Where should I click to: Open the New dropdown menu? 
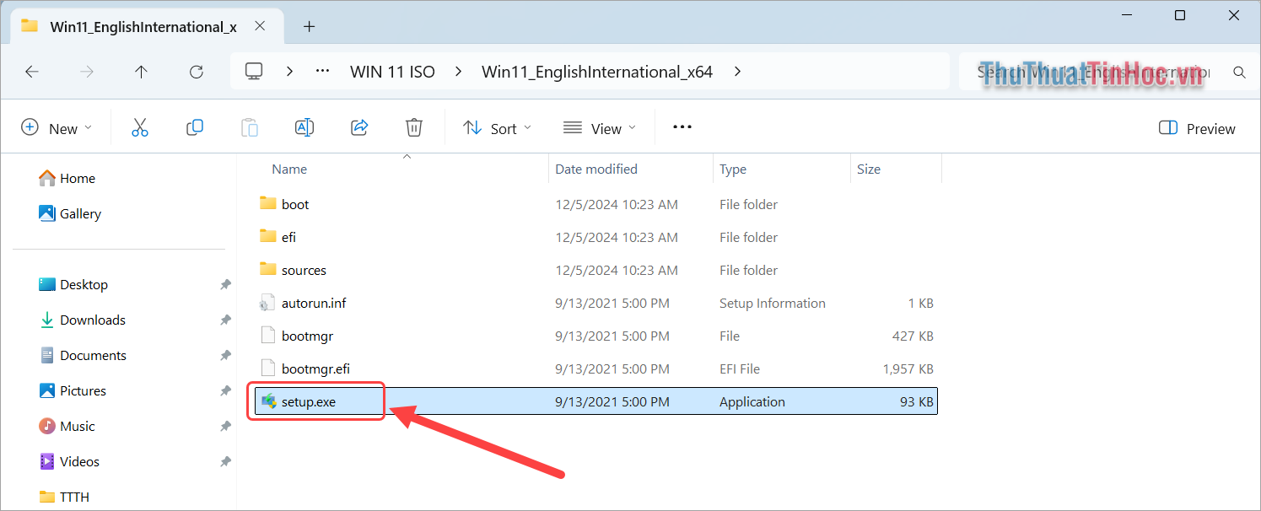point(56,128)
